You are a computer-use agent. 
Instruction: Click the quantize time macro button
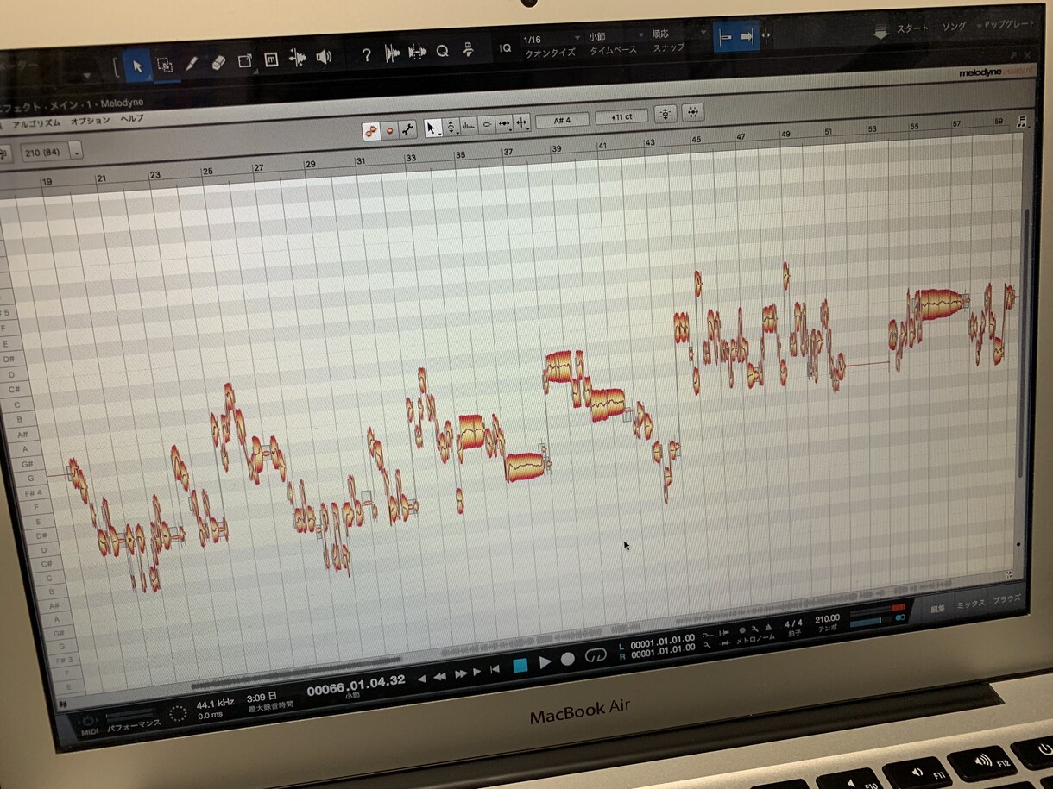[x=693, y=112]
